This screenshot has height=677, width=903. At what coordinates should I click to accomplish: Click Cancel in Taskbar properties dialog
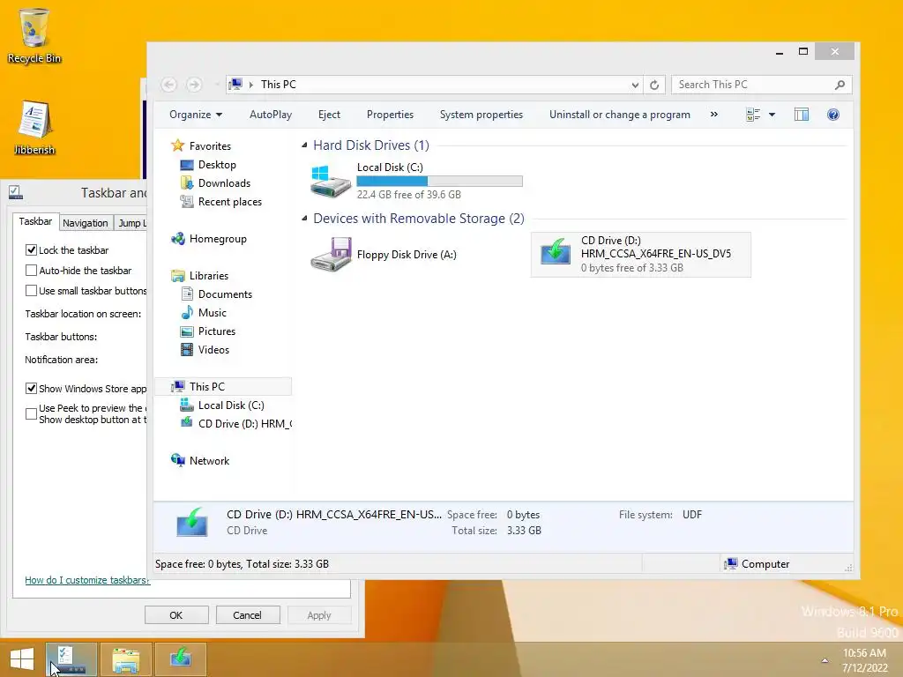247,614
